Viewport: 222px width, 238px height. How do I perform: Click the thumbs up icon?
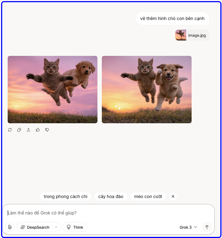click(x=38, y=130)
